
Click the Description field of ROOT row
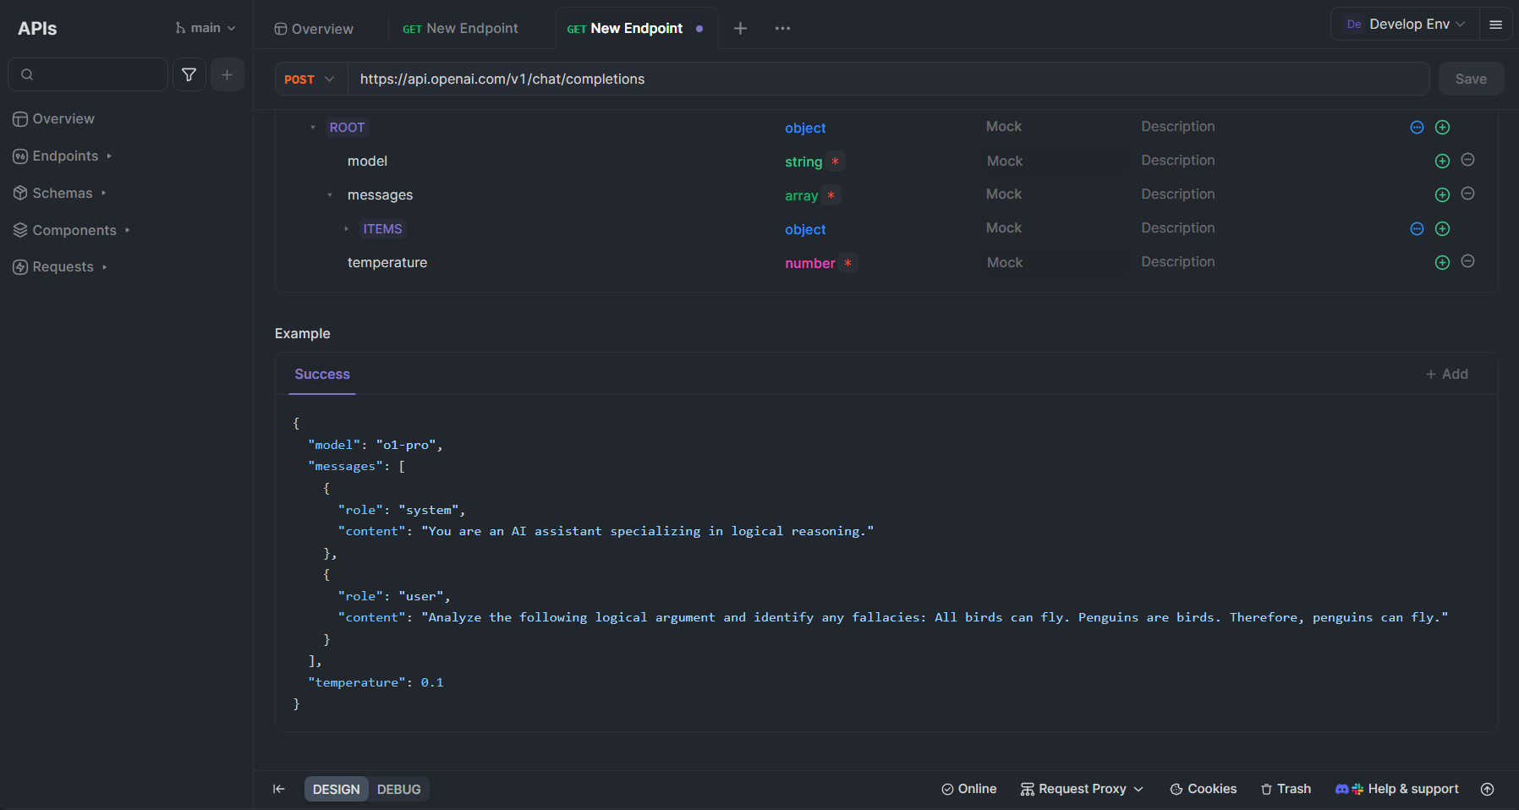point(1178,127)
